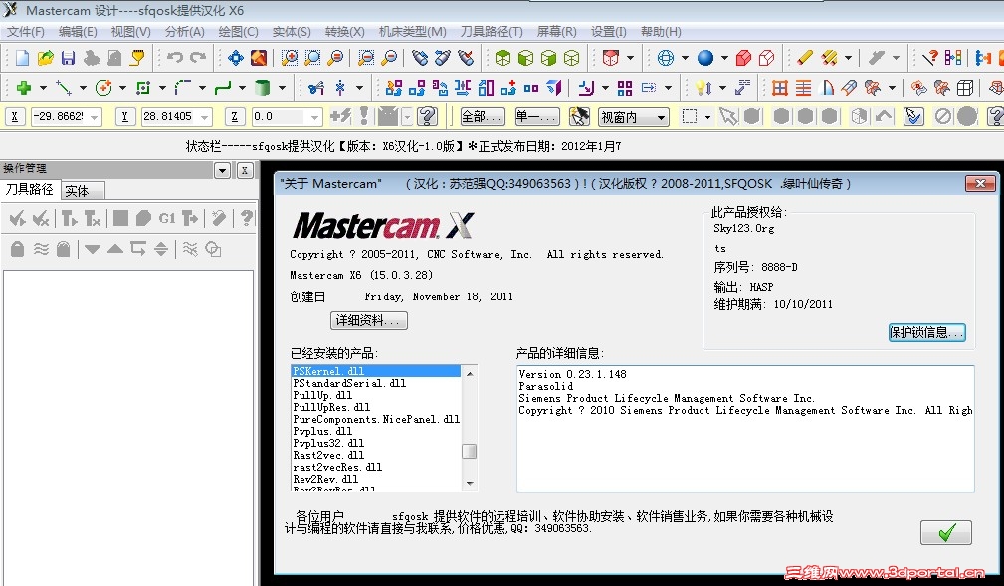Click the trim/break scissors icon
1004x586 pixels.
pyautogui.click(x=315, y=88)
